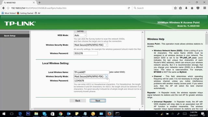Open the Action Center notifications icon

click(x=203, y=114)
